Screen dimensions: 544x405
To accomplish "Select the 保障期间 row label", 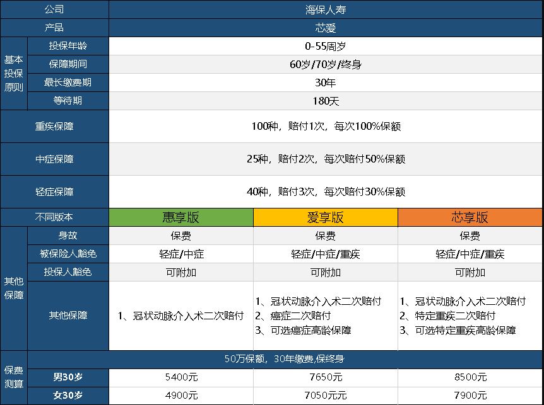I will (68, 64).
